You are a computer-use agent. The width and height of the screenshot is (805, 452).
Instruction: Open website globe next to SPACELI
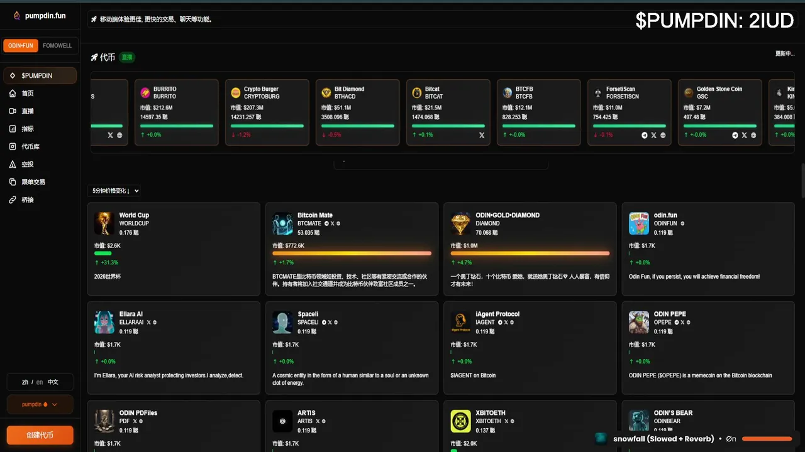click(x=336, y=323)
